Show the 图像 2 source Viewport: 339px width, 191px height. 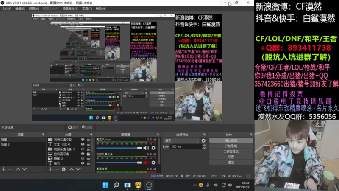[x=83, y=158]
